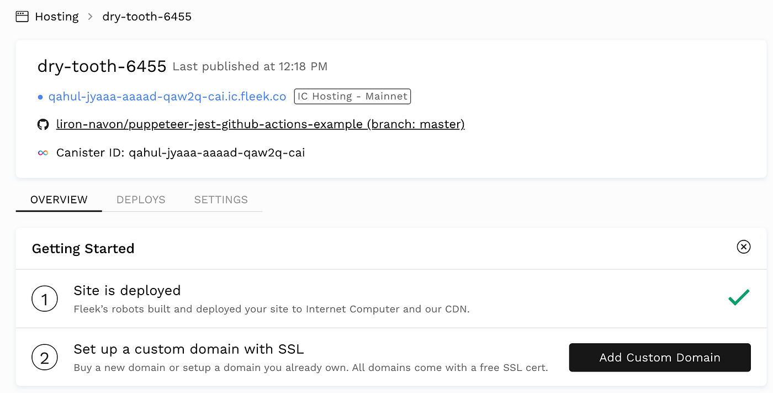The height and width of the screenshot is (393, 773).
Task: Click the blue status dot beside site URL
Action: [40, 97]
